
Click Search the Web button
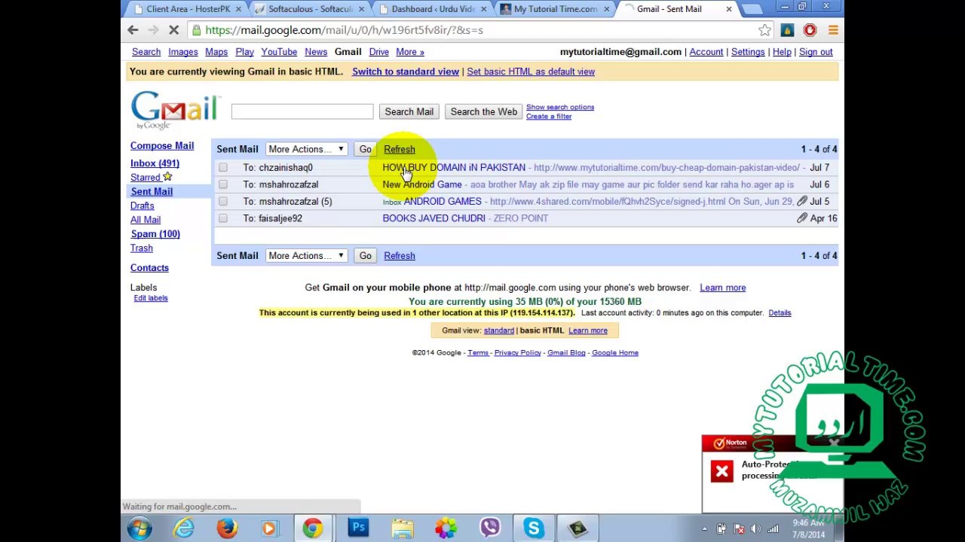[484, 111]
